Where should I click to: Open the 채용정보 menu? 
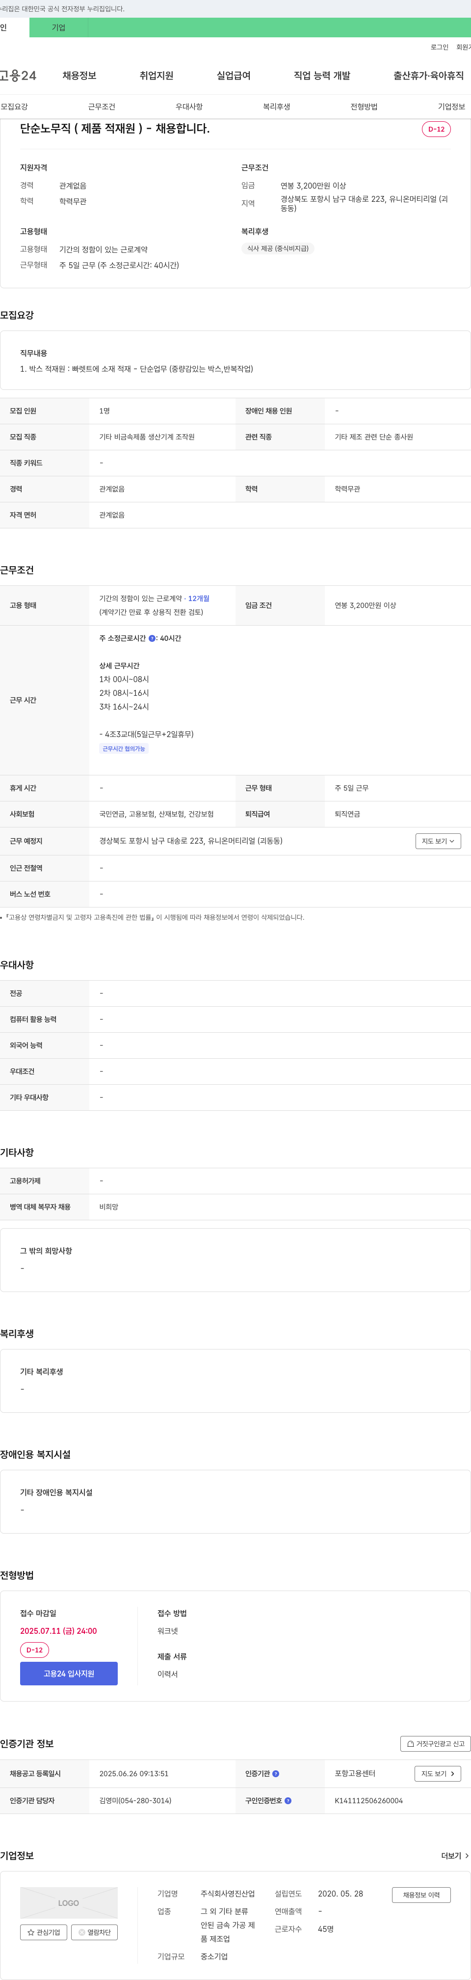(79, 75)
